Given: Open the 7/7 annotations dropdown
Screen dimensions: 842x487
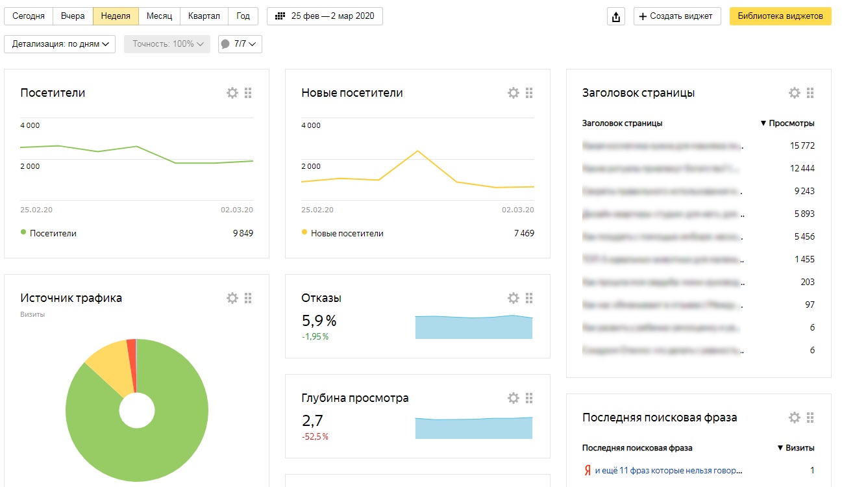Looking at the screenshot, I should 240,44.
